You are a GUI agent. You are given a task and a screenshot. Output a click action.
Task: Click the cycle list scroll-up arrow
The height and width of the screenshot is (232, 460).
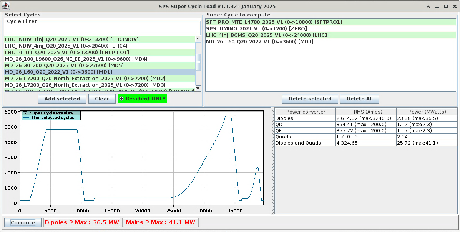click(x=198, y=39)
